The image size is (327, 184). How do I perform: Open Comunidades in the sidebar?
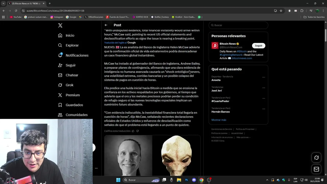(73, 115)
